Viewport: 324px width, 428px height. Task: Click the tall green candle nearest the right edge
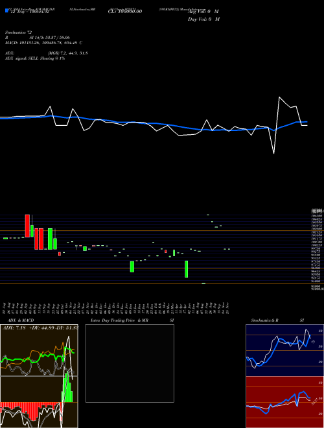[186, 269]
